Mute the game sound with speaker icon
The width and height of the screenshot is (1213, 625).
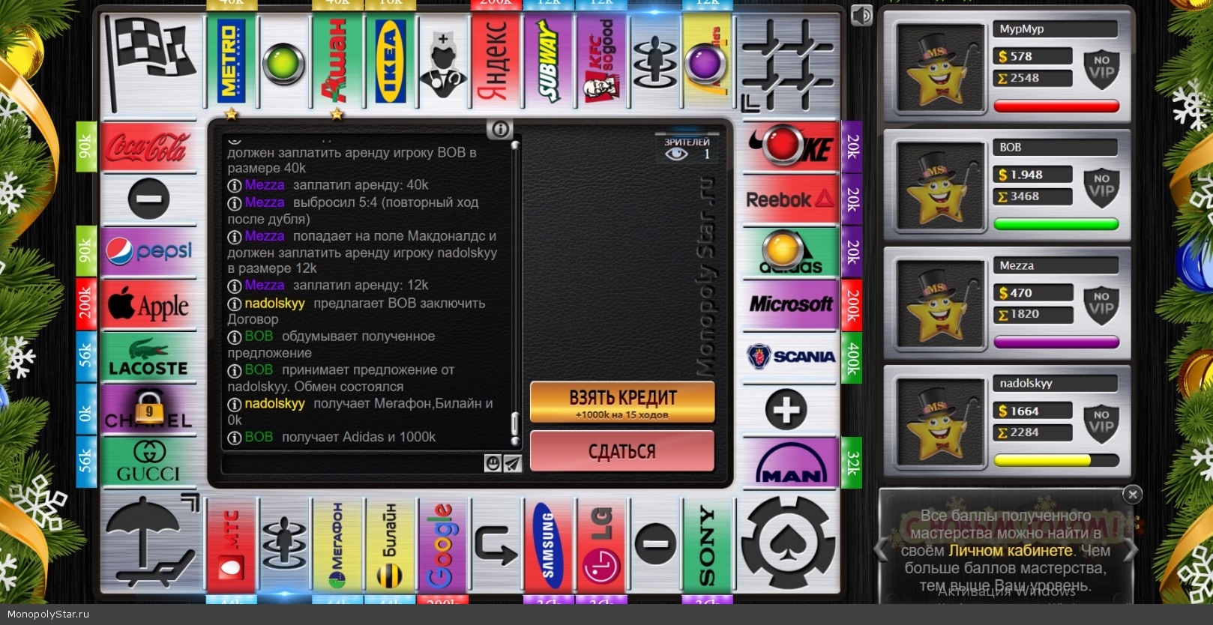[x=861, y=16]
